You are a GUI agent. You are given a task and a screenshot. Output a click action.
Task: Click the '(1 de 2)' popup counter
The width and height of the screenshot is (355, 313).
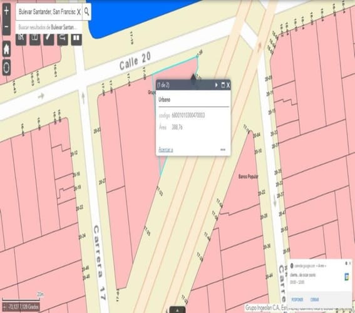pos(163,85)
